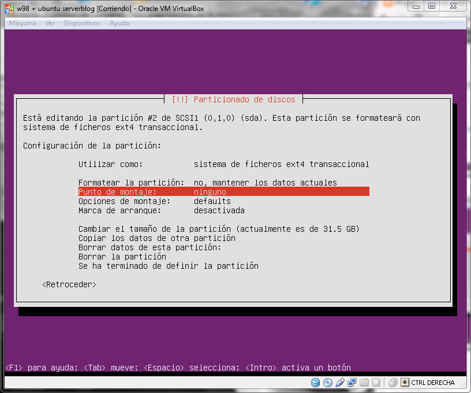This screenshot has width=471, height=393.
Task: Select the 'Utilizar como' option row
Action: point(224,164)
